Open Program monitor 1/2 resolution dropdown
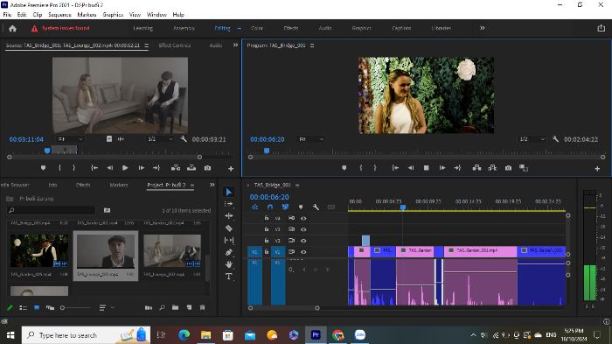 click(532, 139)
